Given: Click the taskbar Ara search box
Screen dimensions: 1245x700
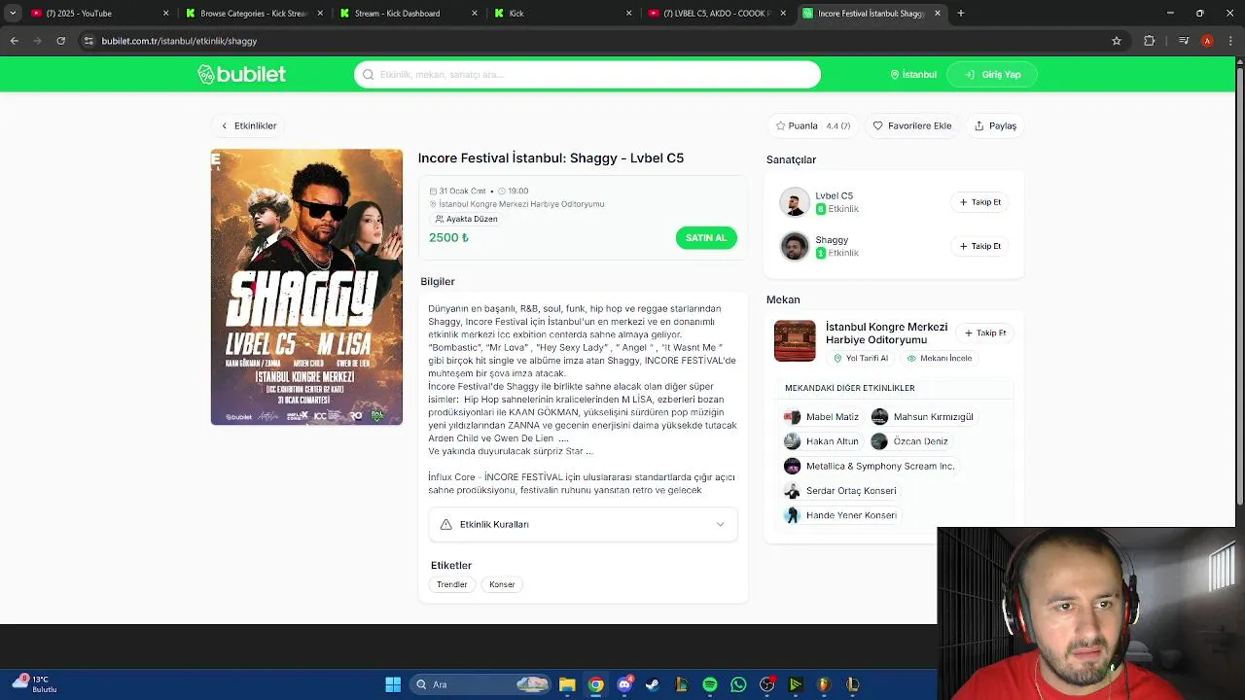Looking at the screenshot, I should (x=480, y=684).
